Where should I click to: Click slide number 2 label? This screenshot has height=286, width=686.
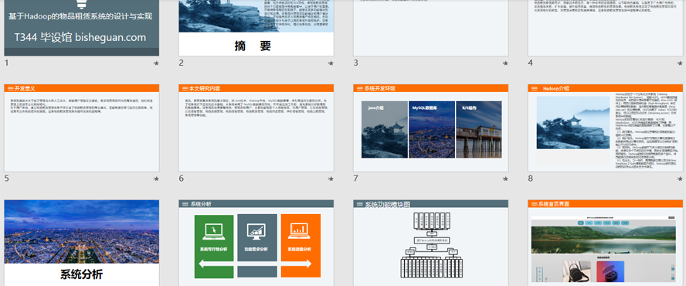[181, 63]
